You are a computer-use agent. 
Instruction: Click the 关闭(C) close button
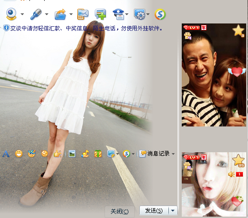tap(120, 212)
